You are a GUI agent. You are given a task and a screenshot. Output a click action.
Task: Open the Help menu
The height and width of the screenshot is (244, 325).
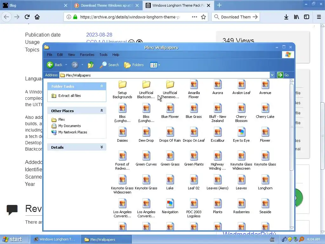click(116, 55)
